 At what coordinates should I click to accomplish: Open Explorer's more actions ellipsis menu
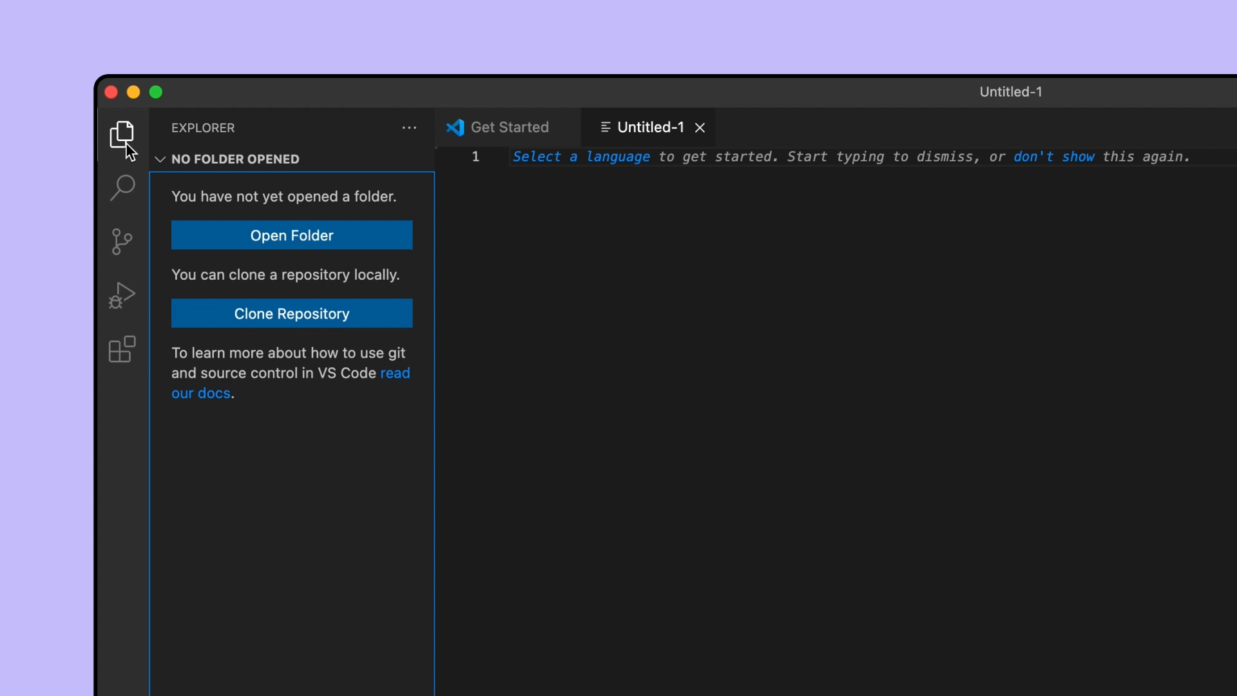[x=409, y=128]
